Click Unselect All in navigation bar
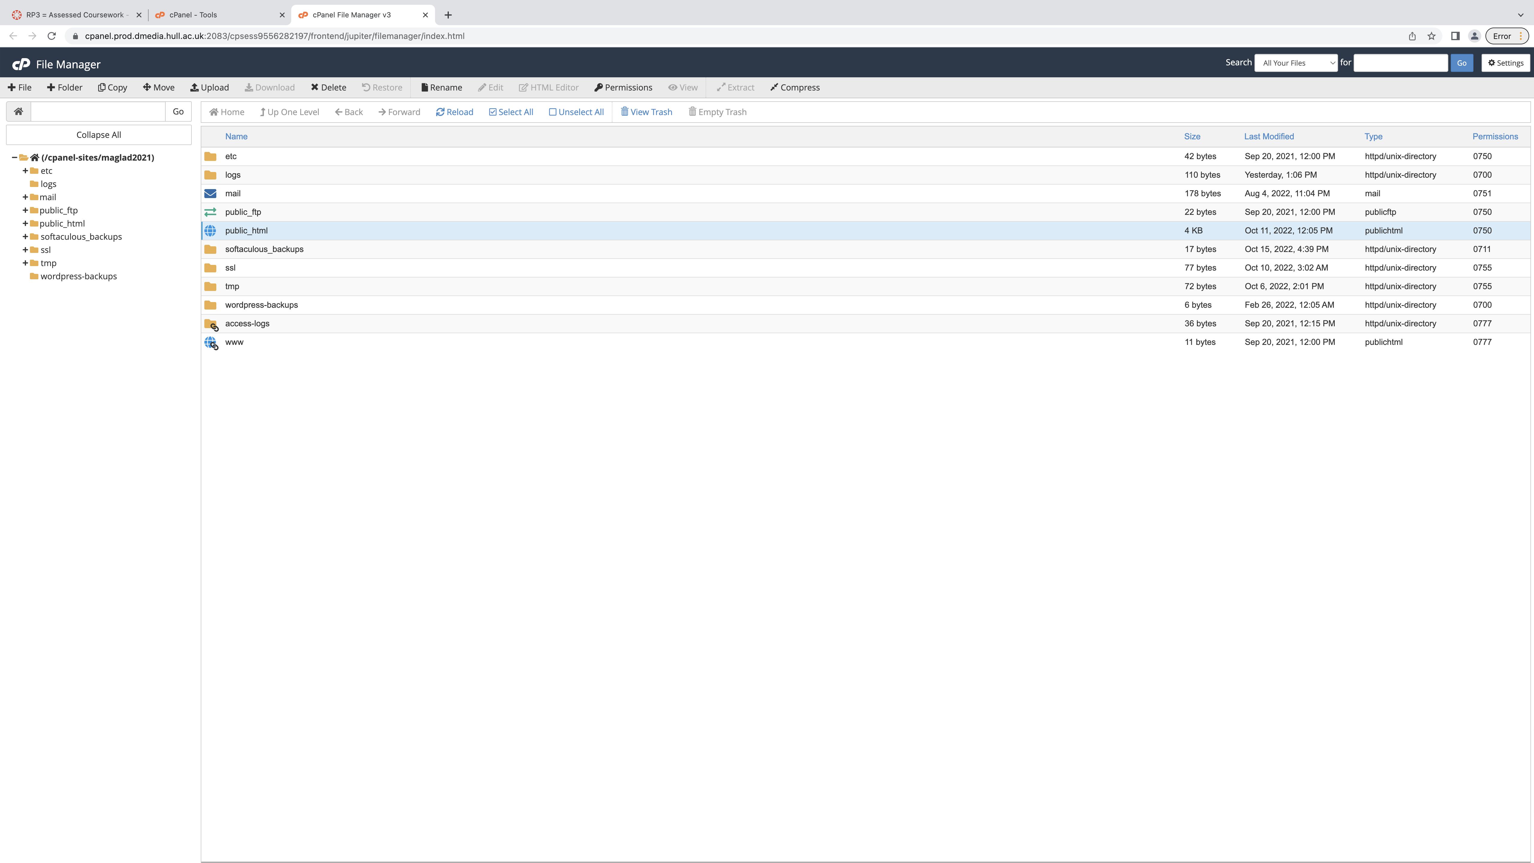This screenshot has width=1534, height=863. [x=576, y=112]
